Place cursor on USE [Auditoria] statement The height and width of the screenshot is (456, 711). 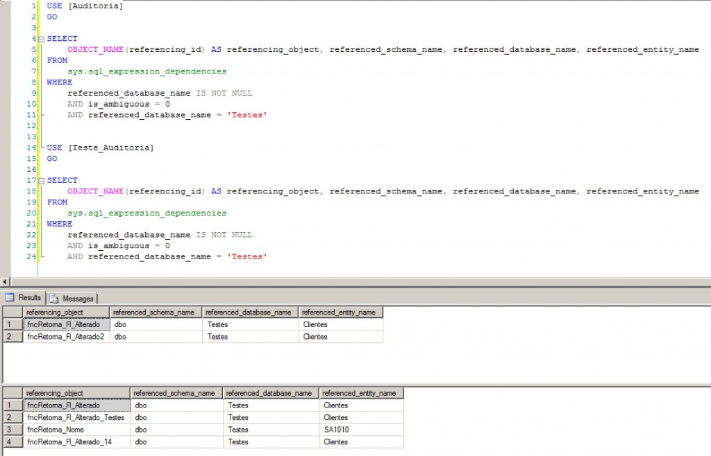click(x=83, y=6)
